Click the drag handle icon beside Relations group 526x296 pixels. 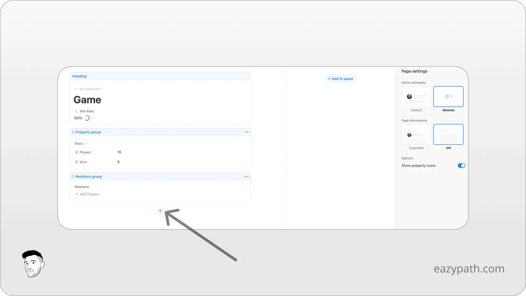point(73,176)
